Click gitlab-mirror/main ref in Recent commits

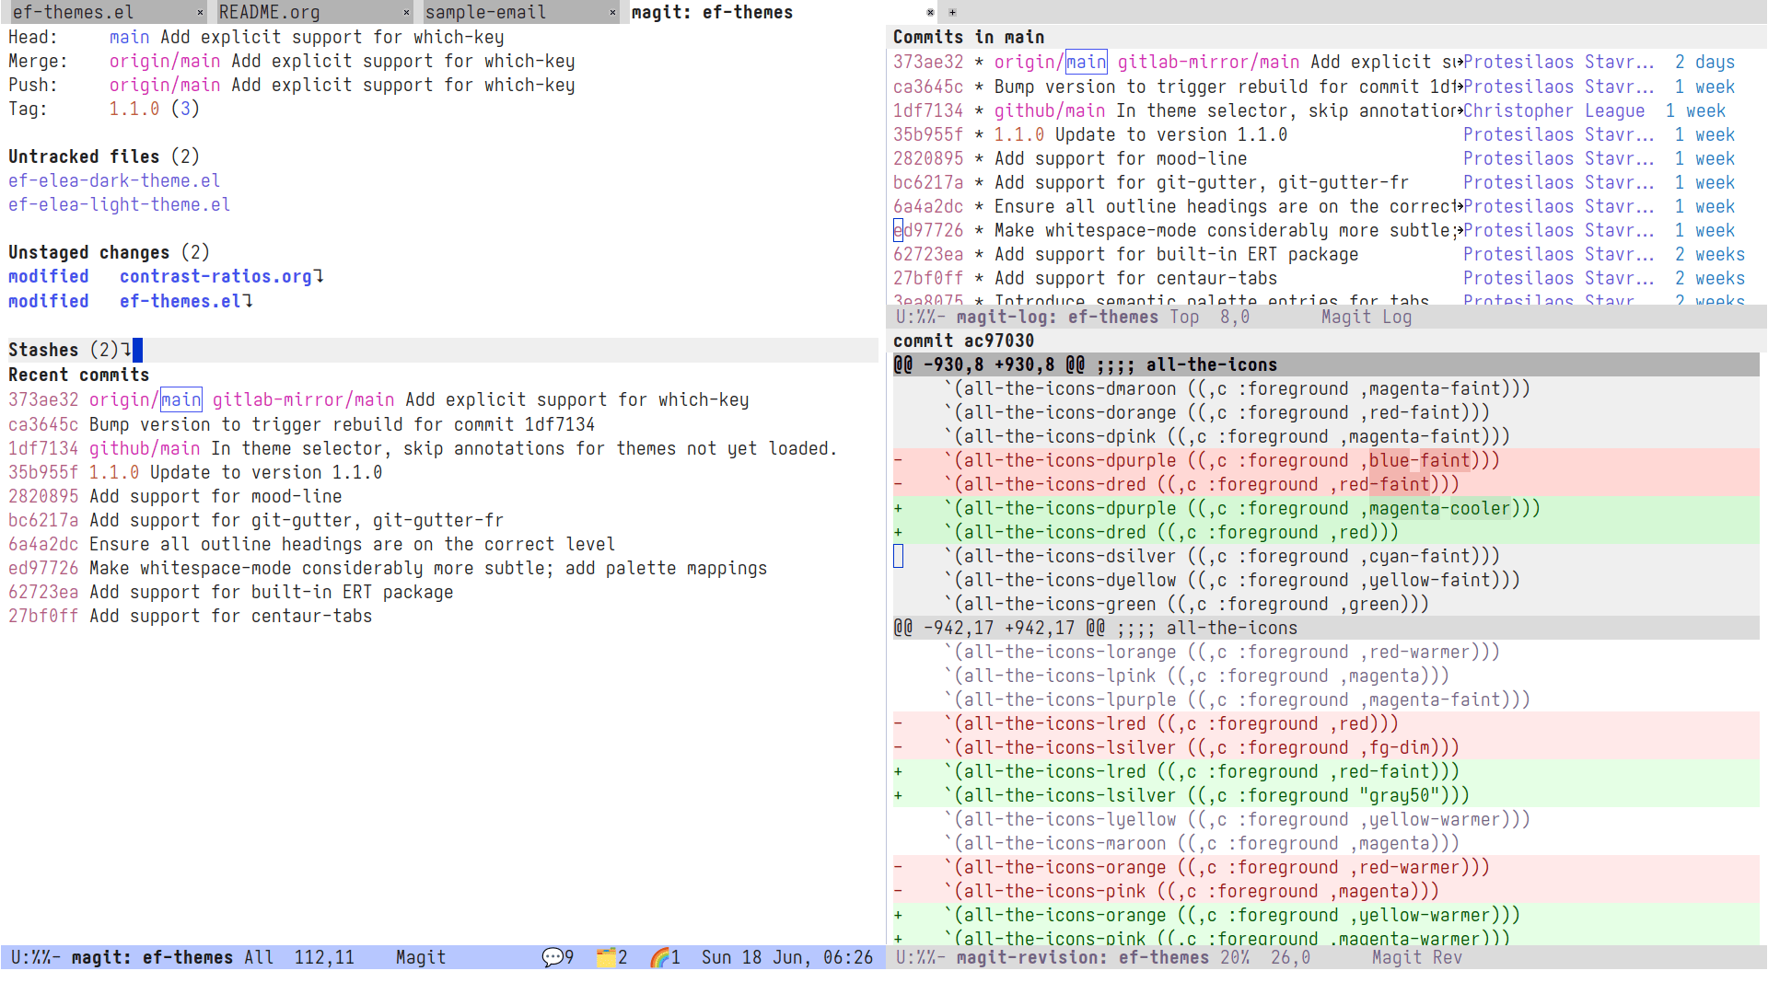point(303,399)
